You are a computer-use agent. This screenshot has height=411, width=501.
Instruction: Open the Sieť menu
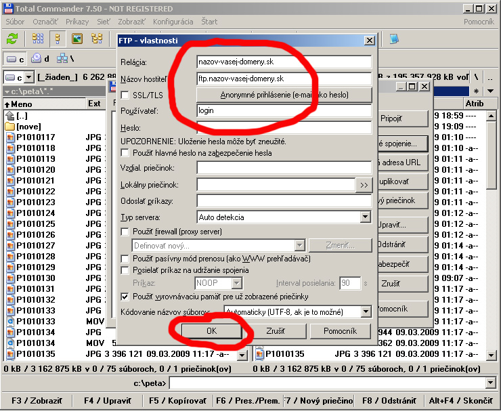click(x=103, y=22)
